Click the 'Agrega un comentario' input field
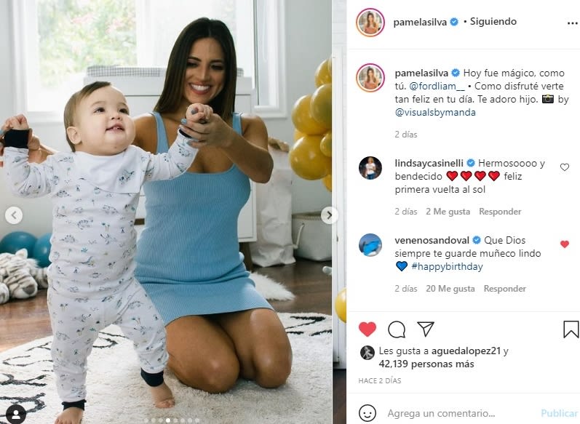This screenshot has height=424, width=580. point(458,413)
